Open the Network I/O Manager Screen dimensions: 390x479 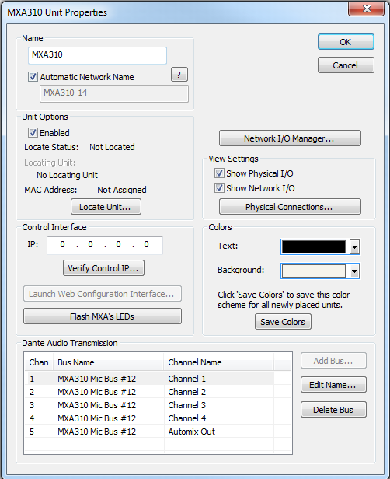tap(290, 138)
